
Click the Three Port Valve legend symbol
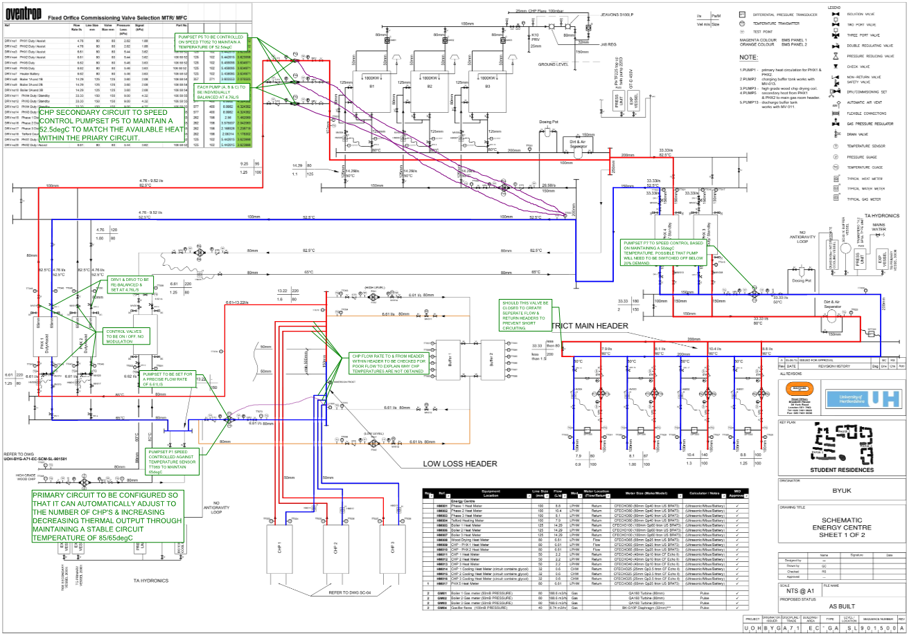tap(835, 35)
